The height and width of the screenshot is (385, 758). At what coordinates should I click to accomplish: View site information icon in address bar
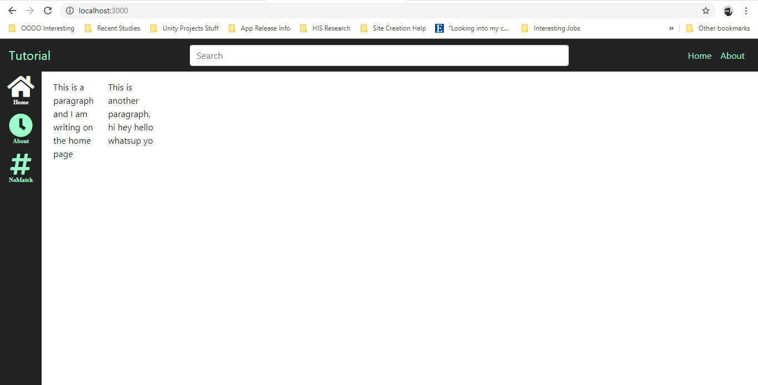coord(70,11)
